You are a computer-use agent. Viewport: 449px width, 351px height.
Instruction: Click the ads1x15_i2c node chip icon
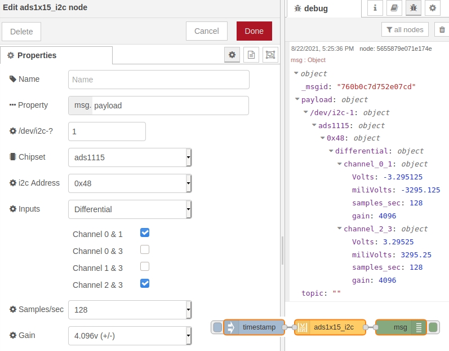pyautogui.click(x=302, y=327)
